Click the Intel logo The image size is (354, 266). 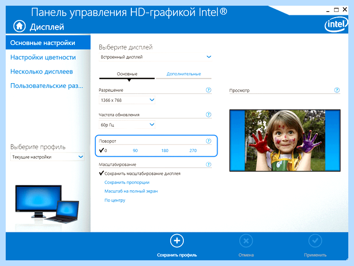(x=336, y=24)
